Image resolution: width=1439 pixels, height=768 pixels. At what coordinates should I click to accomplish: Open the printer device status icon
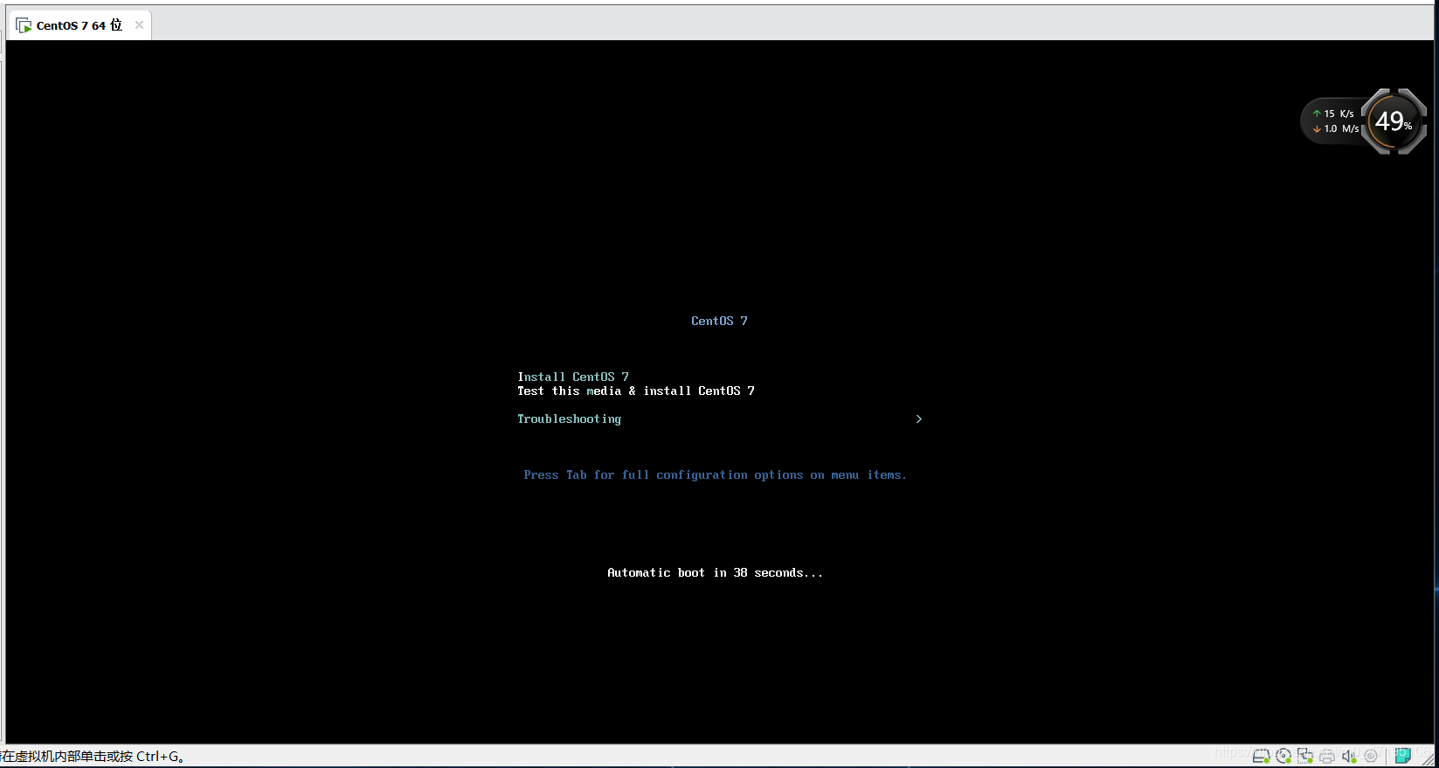[1327, 757]
